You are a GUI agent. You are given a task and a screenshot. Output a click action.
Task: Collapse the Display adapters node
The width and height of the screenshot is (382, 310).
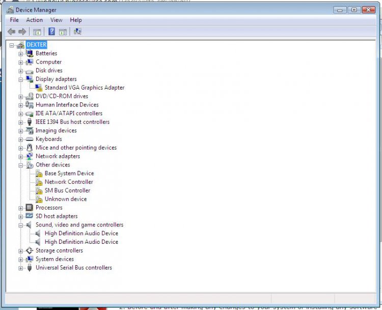(20, 79)
